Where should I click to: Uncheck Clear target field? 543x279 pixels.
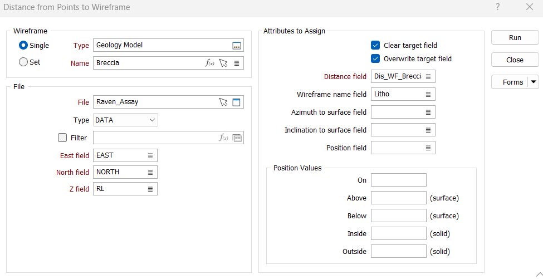click(x=375, y=46)
